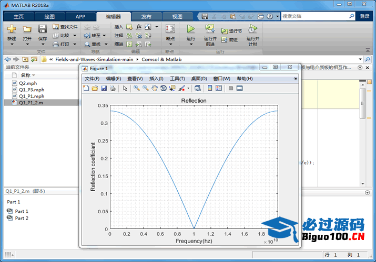
Task: Click the Zoom In tool in Figure toolbar
Action: 137,88
